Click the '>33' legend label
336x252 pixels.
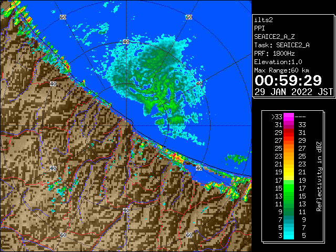(277, 117)
